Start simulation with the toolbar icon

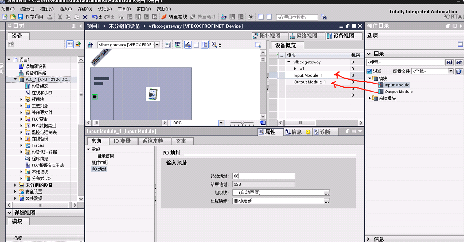coord(146,17)
